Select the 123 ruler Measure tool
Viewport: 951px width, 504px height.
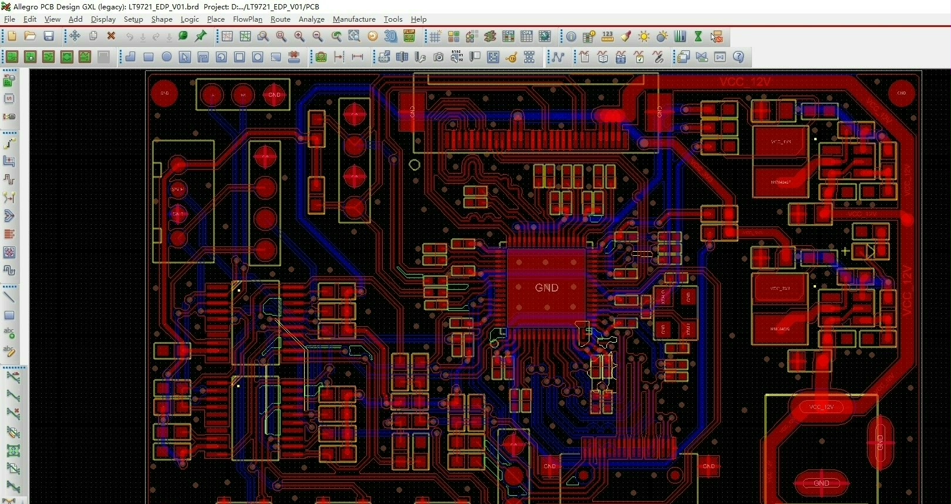608,36
